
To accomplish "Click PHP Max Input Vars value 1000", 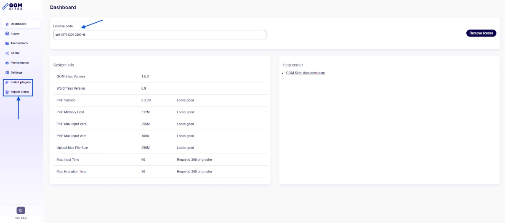I will pyautogui.click(x=145, y=136).
